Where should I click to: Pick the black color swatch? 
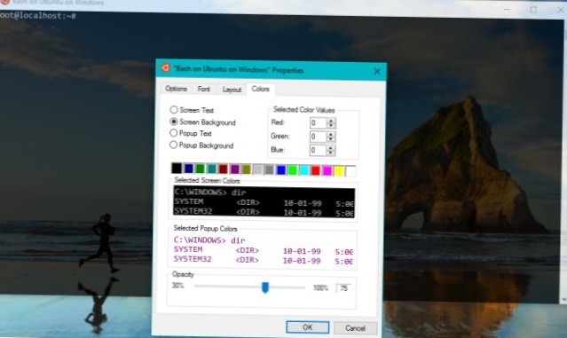[x=177, y=169]
